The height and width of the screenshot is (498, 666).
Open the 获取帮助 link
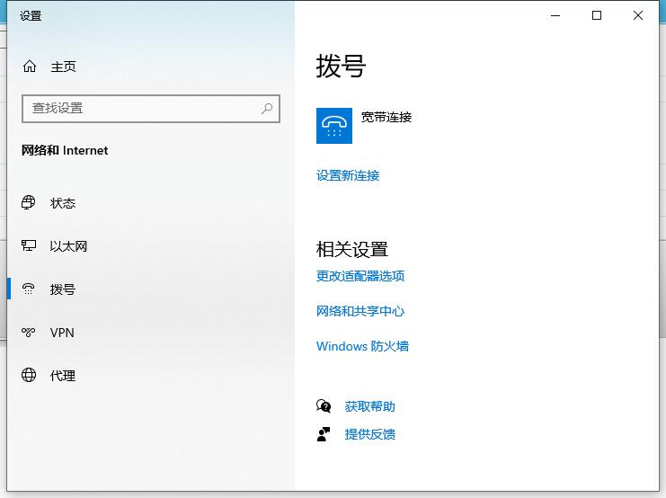click(370, 406)
